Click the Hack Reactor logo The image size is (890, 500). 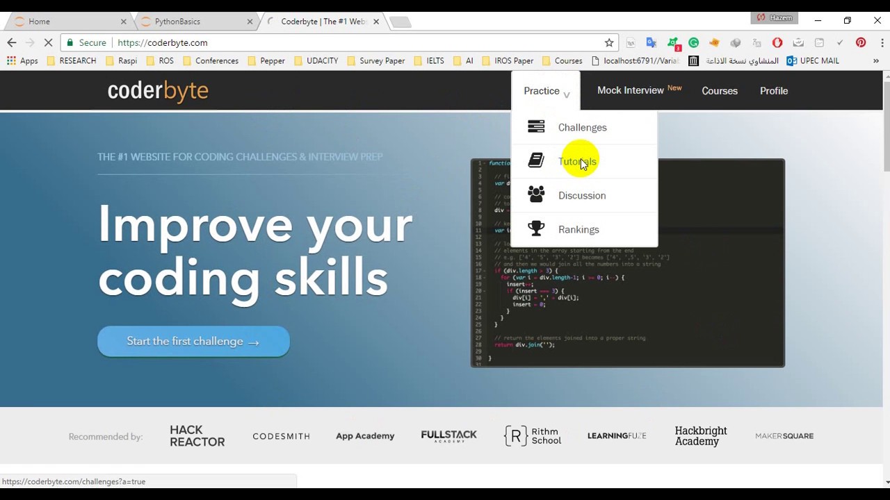click(197, 435)
